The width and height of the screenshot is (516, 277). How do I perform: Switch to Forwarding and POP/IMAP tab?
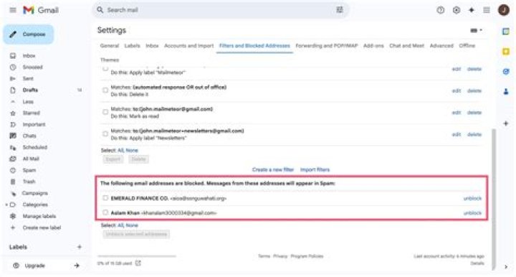[327, 46]
